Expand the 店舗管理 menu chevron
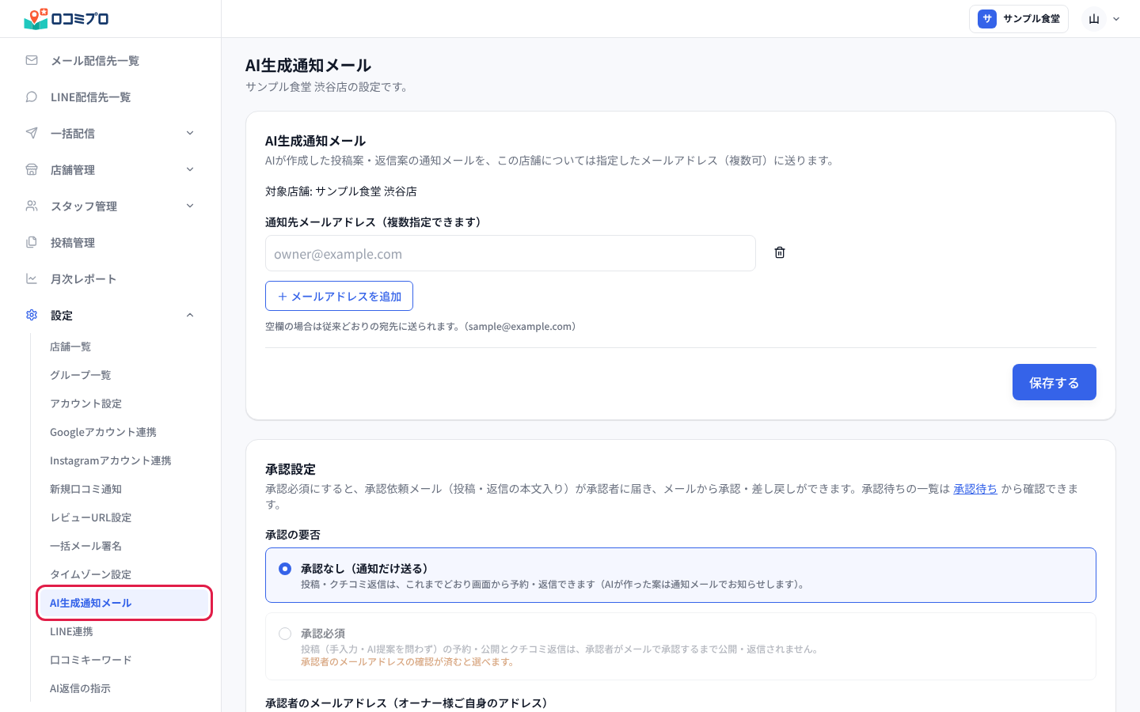 click(190, 169)
